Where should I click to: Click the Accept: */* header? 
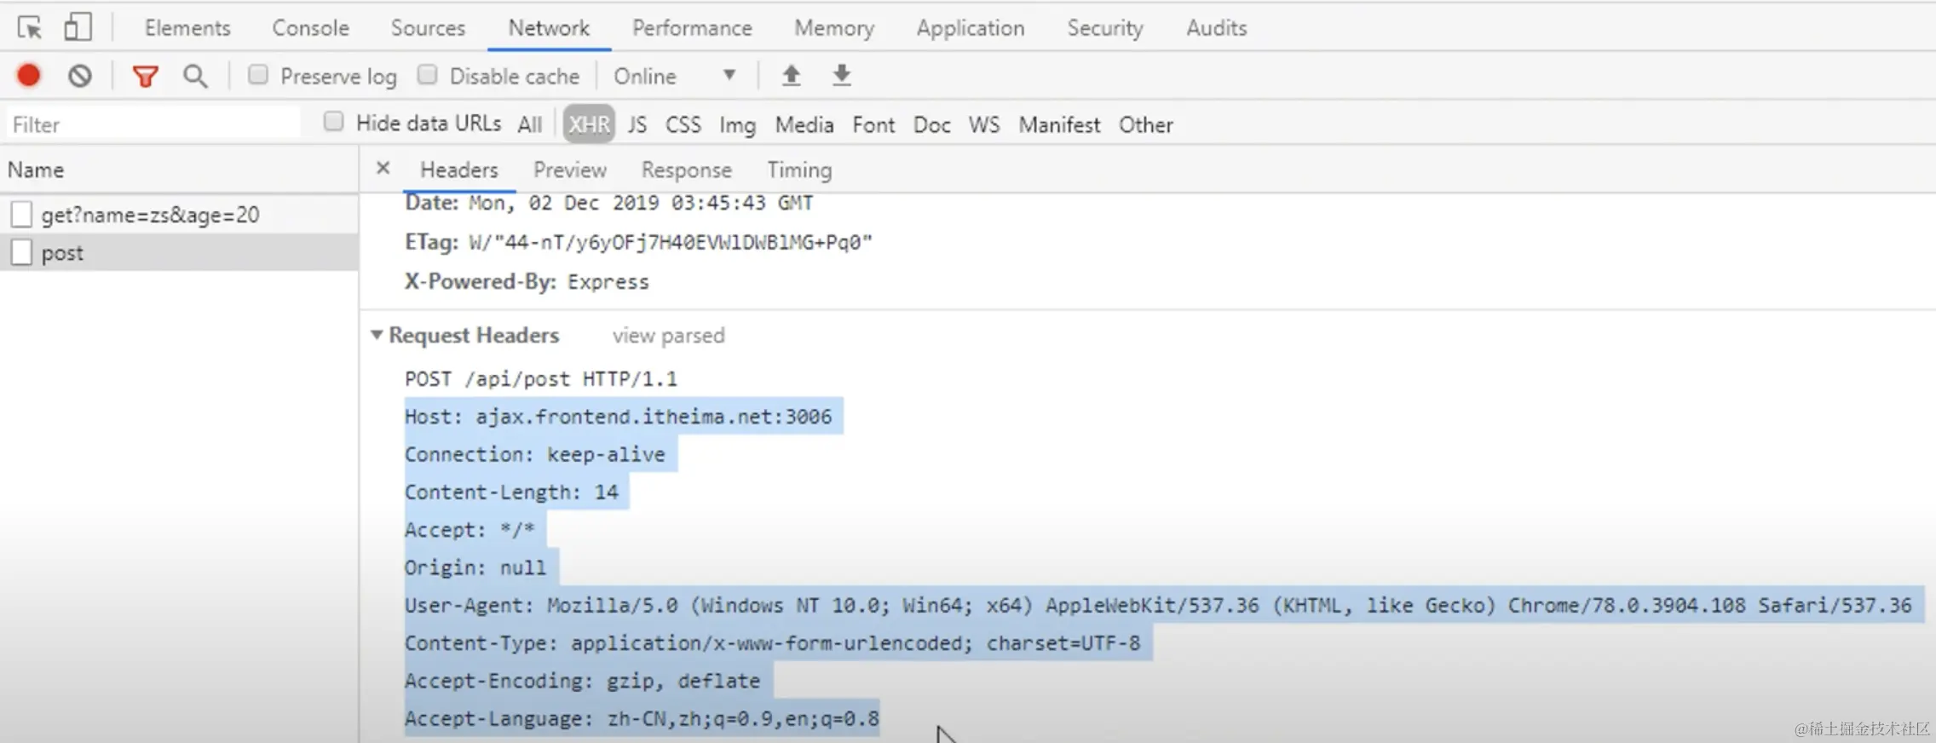pos(470,529)
